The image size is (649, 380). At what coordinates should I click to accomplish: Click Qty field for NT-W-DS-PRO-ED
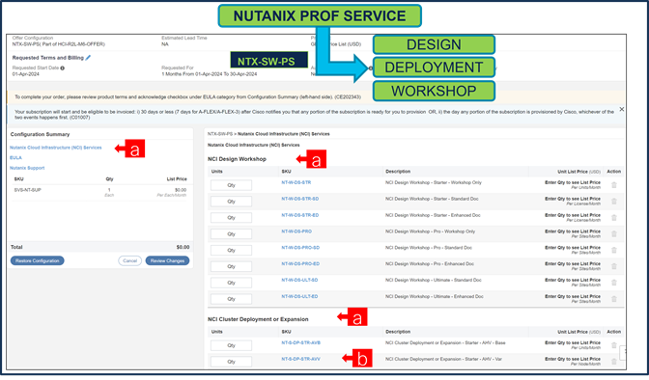point(231,266)
